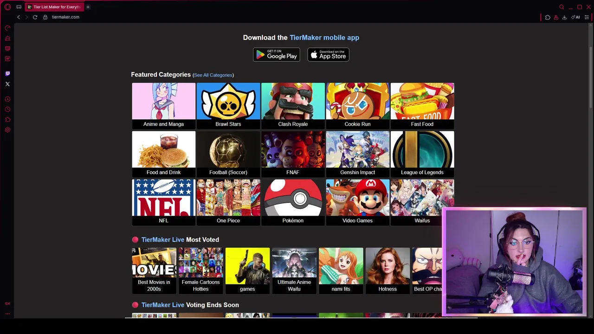The height and width of the screenshot is (334, 594).
Task: Open Twitch in the sidebar
Action: tap(7, 74)
